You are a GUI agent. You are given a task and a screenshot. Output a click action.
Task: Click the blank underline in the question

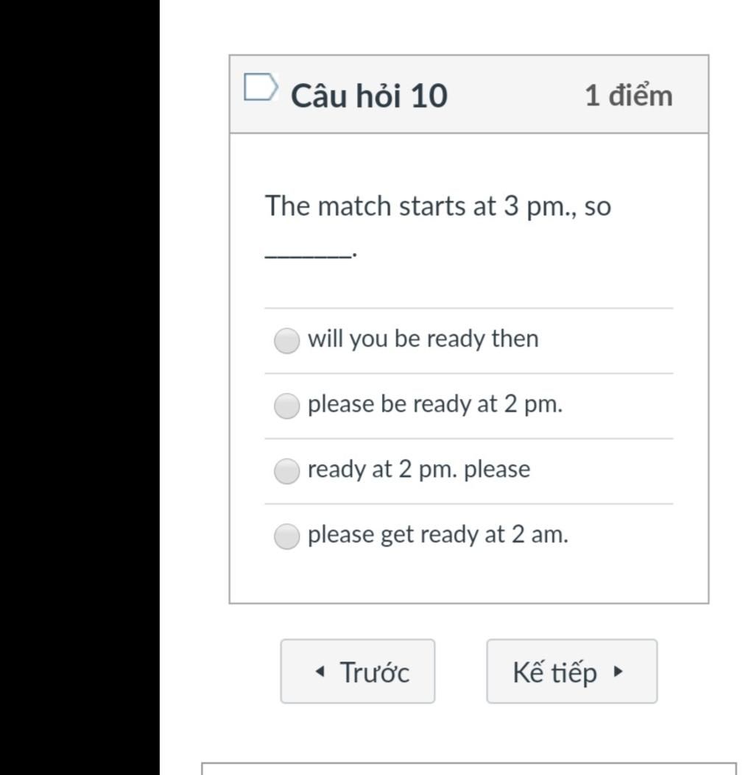click(309, 255)
